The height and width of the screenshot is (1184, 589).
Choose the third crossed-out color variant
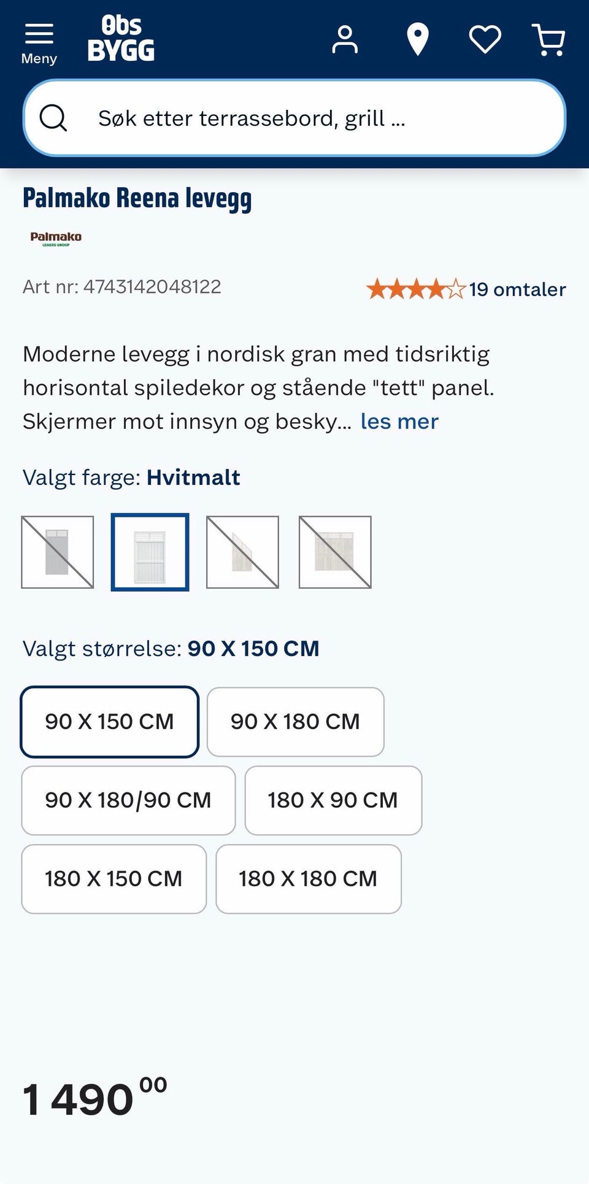click(242, 552)
